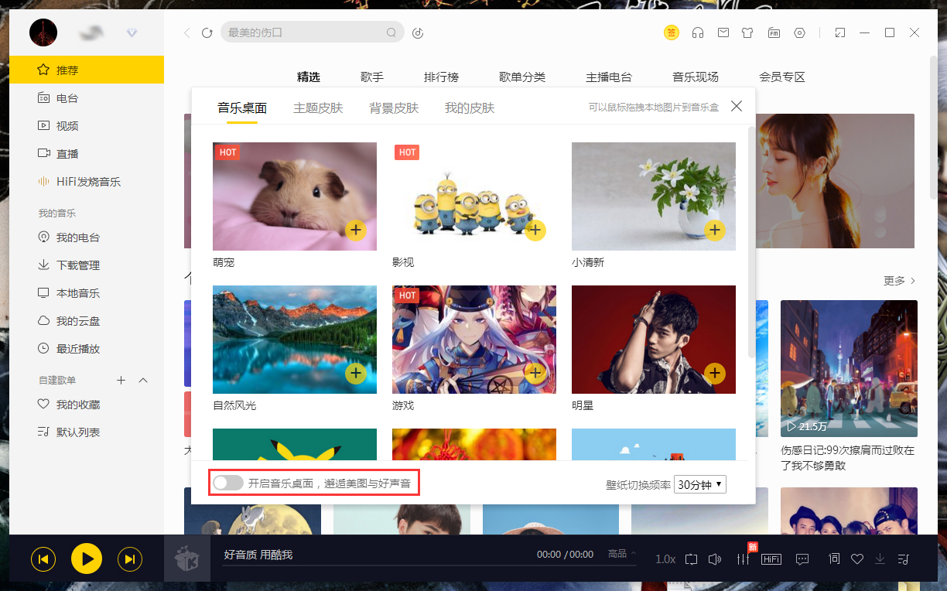
Task: Select the HiFi quality icon in player bar
Action: [x=771, y=559]
